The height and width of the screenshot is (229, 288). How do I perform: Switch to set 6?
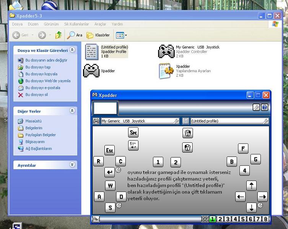pos(251,219)
